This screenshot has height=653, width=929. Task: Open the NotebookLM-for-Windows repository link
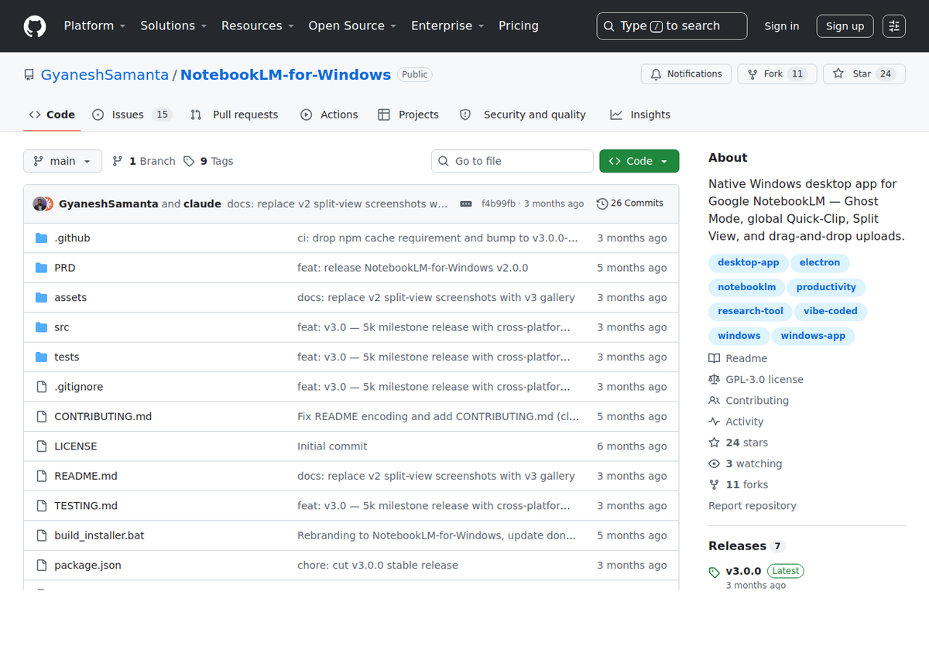286,75
